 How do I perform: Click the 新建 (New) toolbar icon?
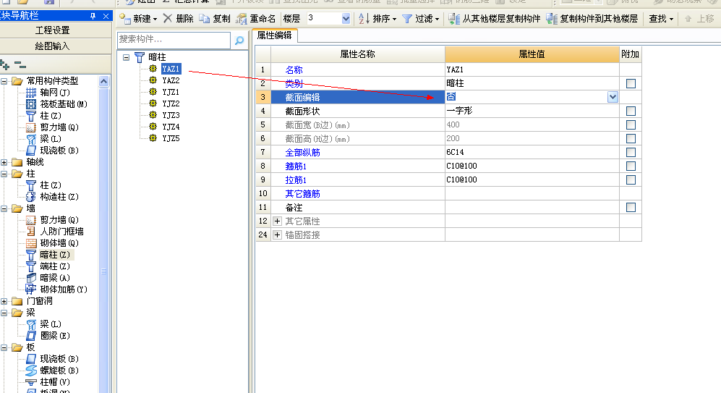(x=125, y=19)
